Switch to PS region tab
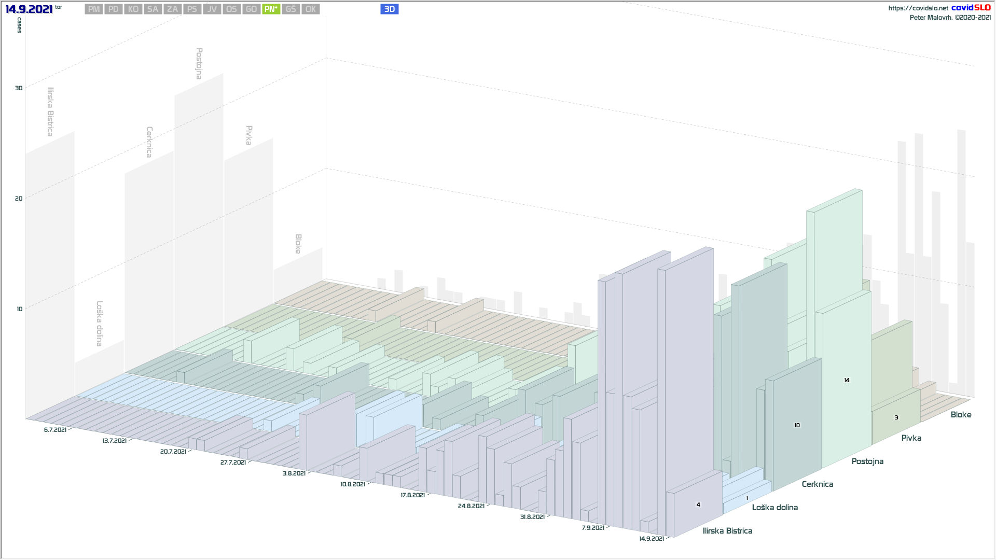Image resolution: width=996 pixels, height=560 pixels. (192, 9)
